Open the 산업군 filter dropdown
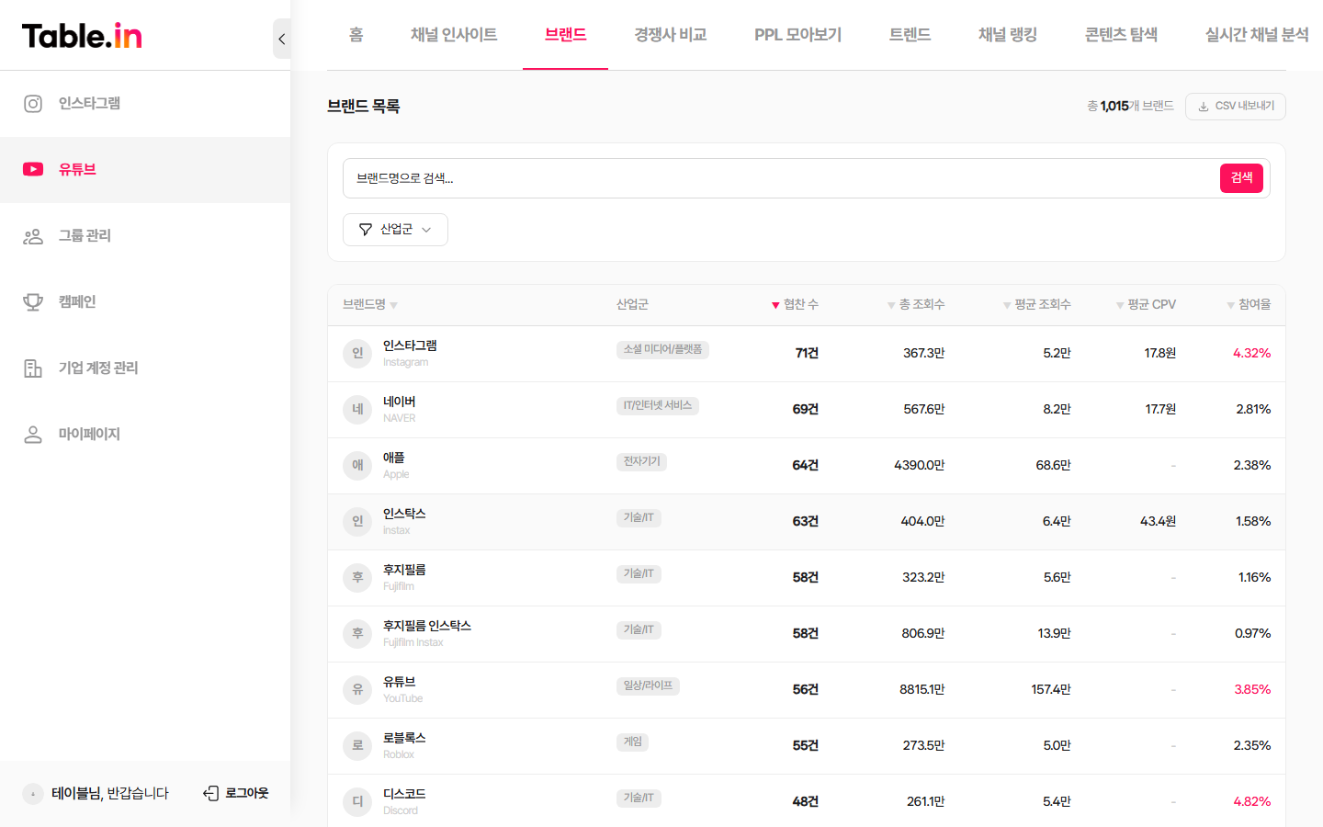 (x=395, y=229)
